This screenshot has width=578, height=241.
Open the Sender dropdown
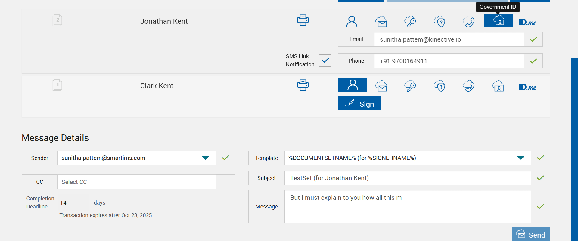coord(206,158)
